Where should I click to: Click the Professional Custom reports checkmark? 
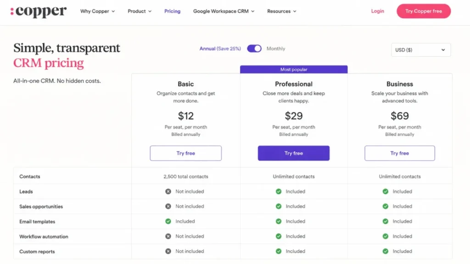[279, 251]
